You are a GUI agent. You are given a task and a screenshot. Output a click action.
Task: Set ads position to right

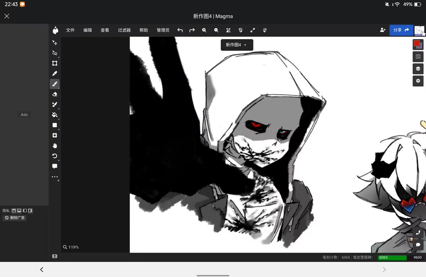(x=30, y=211)
